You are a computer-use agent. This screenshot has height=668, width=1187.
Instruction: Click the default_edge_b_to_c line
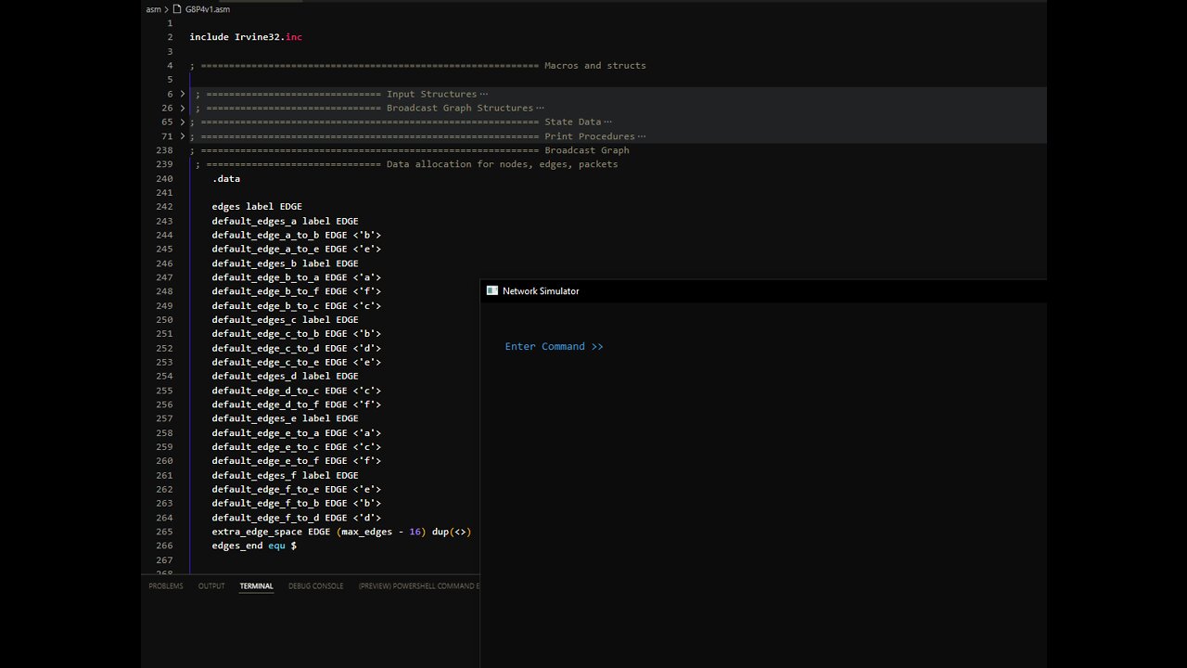(x=297, y=305)
